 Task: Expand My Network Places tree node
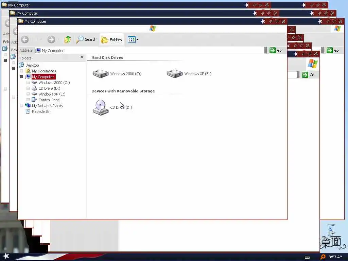tap(21, 106)
